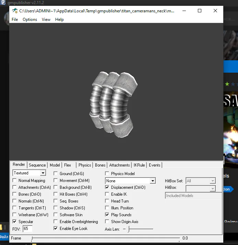Uncheck Play Sounds checkbox
The image size is (238, 245).
click(107, 215)
